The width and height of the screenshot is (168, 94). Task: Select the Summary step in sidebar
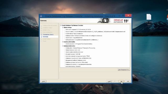(x=45, y=37)
